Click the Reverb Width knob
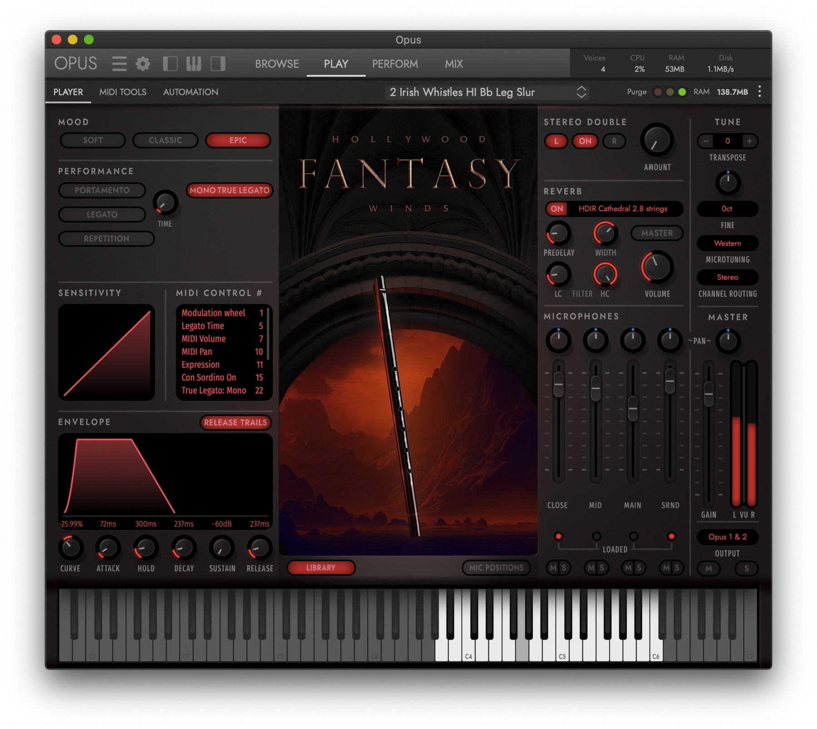The width and height of the screenshot is (817, 729). pos(605,233)
